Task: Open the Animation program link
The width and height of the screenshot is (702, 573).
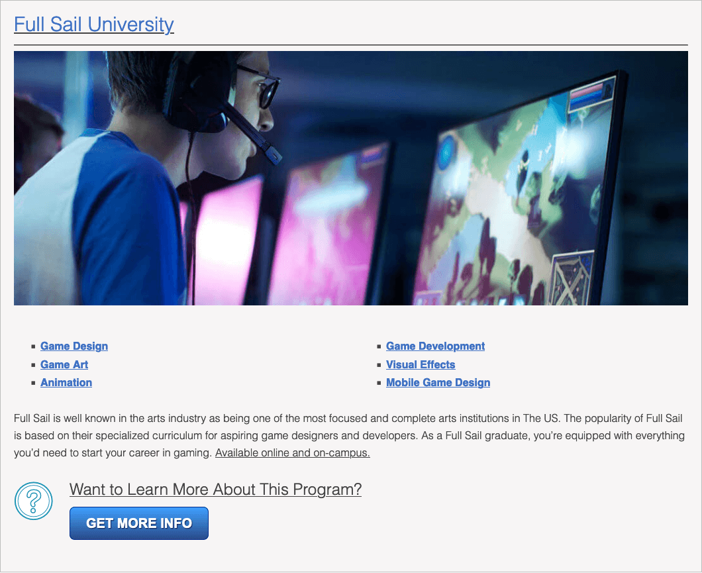Action: 66,382
